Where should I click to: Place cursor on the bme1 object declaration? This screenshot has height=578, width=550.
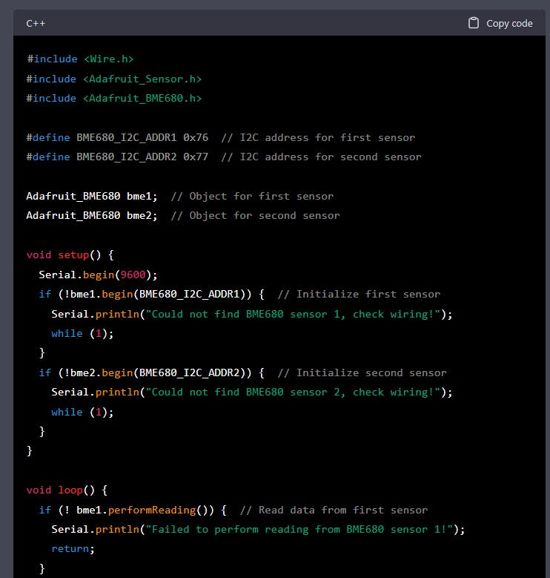(x=142, y=196)
